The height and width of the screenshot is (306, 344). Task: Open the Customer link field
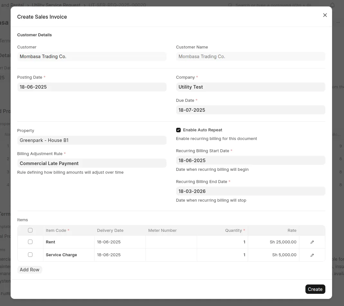(x=92, y=57)
